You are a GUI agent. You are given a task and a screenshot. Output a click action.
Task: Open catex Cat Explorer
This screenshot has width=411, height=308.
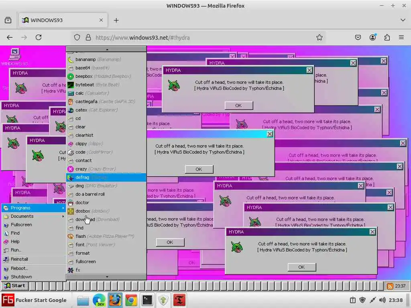point(106,110)
